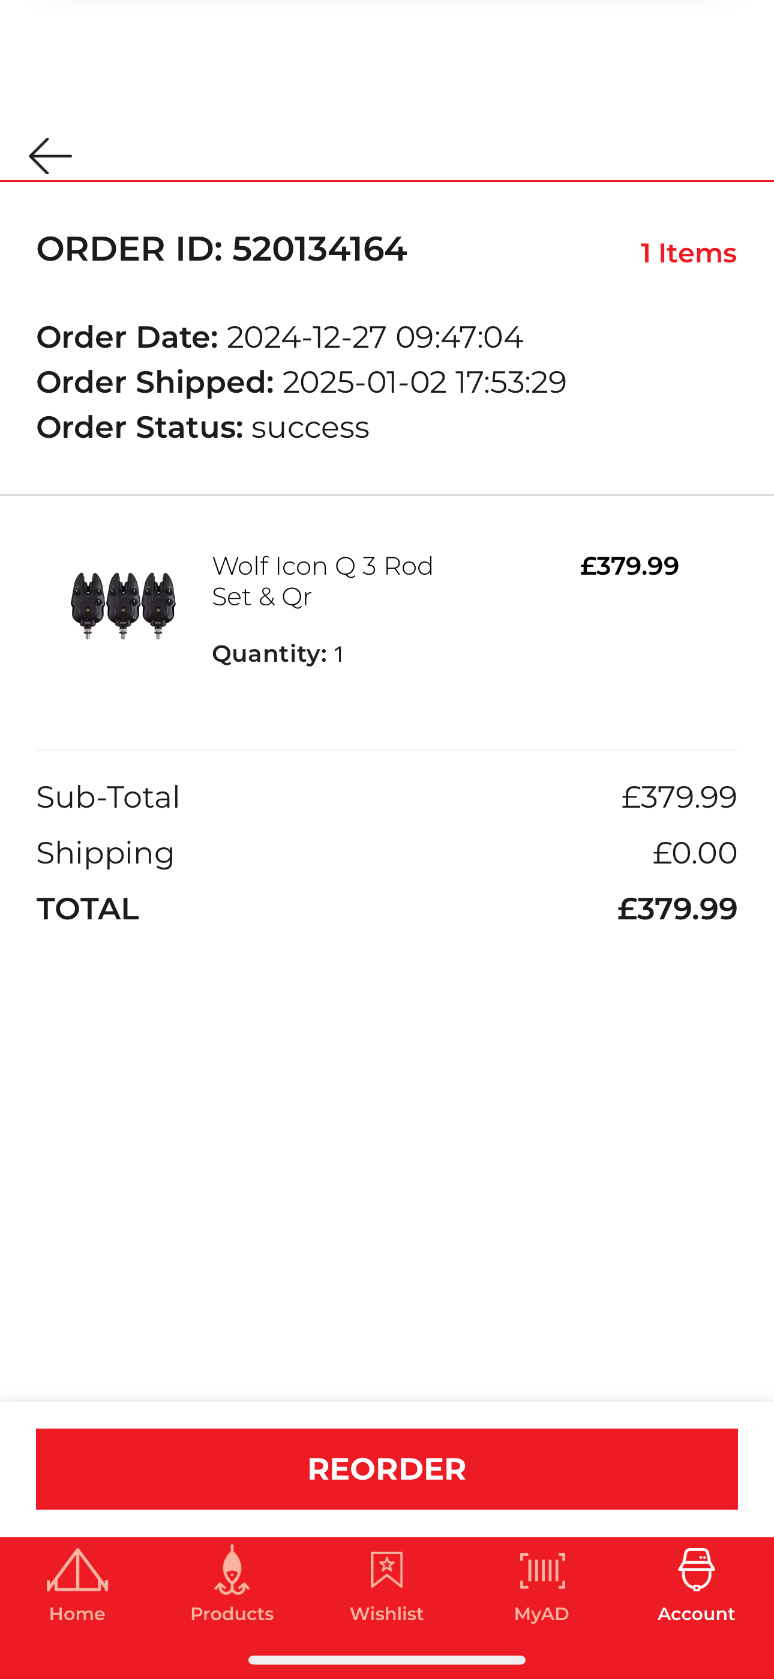Tap the white home indicator bar
Image resolution: width=774 pixels, height=1679 pixels.
click(x=386, y=1659)
